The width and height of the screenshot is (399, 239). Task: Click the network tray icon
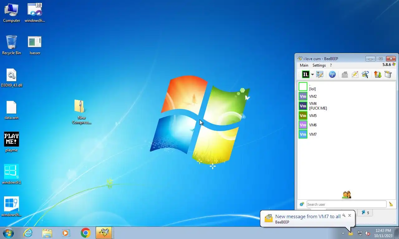click(360, 233)
